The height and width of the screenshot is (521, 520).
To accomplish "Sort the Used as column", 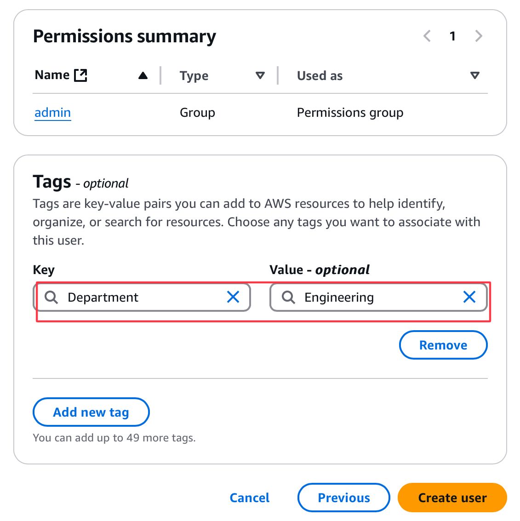I will [x=475, y=76].
